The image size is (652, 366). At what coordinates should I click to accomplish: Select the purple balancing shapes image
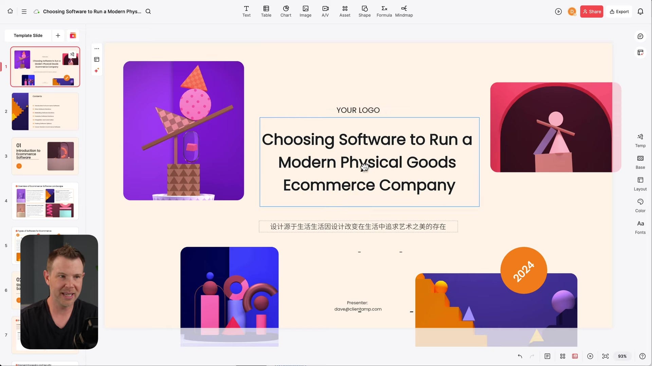[x=183, y=130]
